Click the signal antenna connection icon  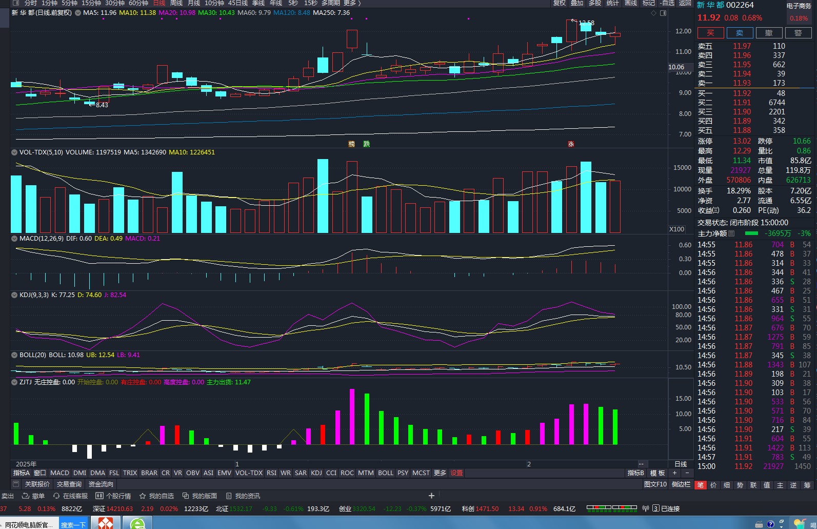pyautogui.click(x=646, y=508)
